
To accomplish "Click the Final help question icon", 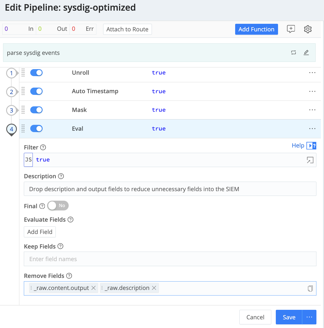I will click(x=42, y=206).
